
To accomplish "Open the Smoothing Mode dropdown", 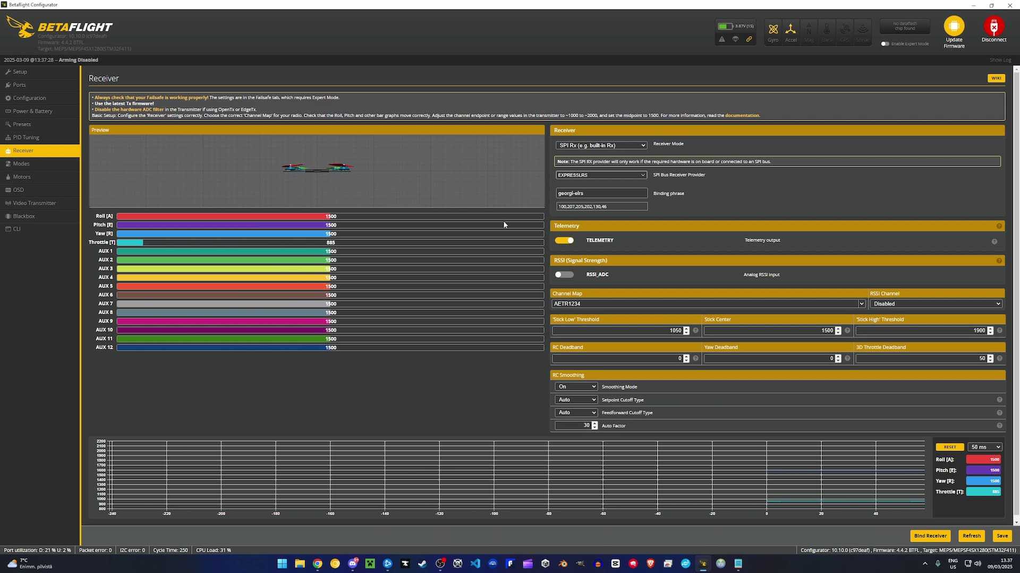I will pyautogui.click(x=576, y=387).
